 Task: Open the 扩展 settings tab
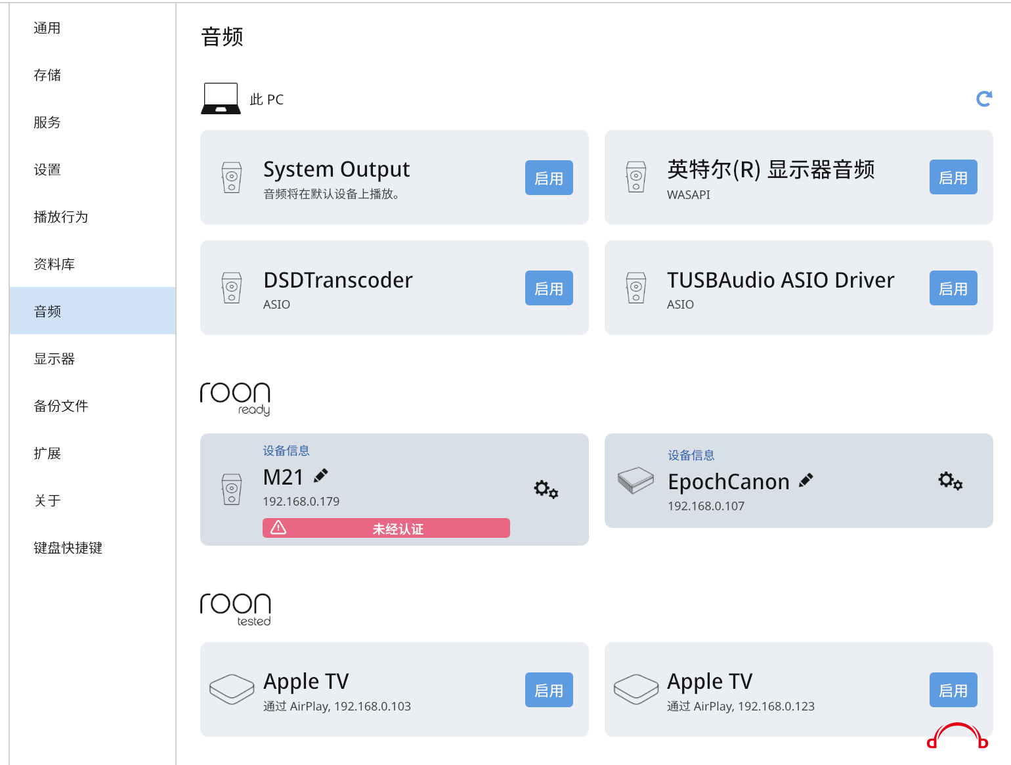93,453
